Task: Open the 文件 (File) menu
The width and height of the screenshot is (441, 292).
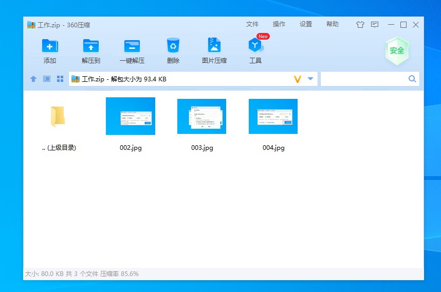Action: click(x=252, y=24)
